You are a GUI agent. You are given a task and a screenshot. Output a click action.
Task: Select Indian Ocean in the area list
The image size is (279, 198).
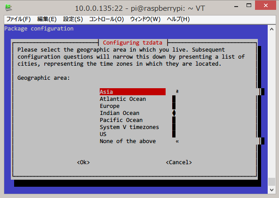120,113
